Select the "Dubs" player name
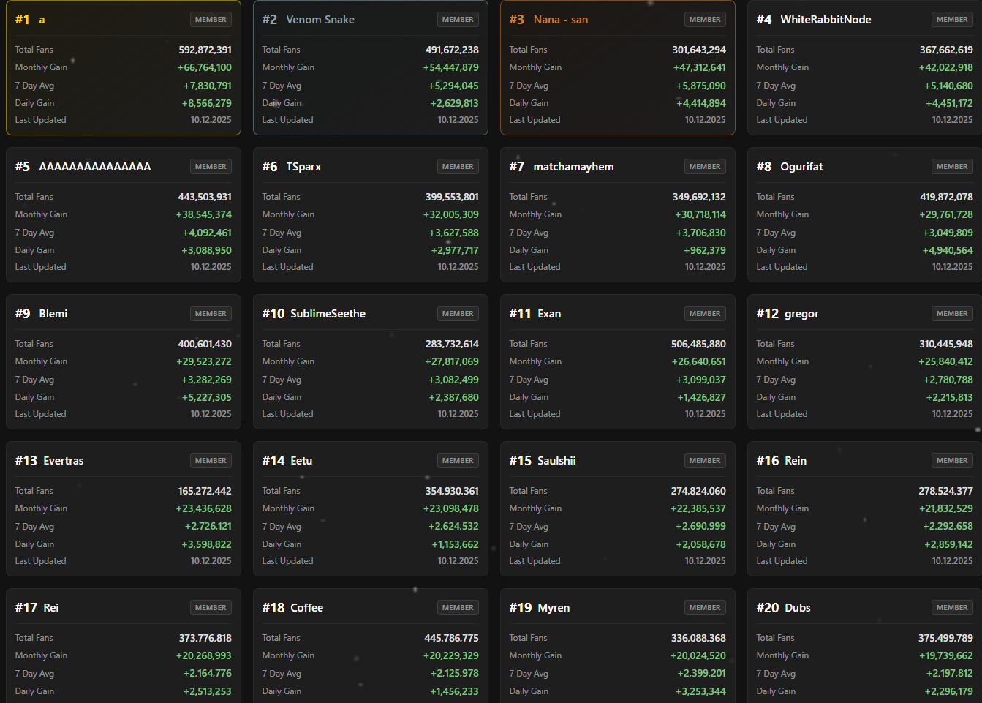 (x=798, y=608)
